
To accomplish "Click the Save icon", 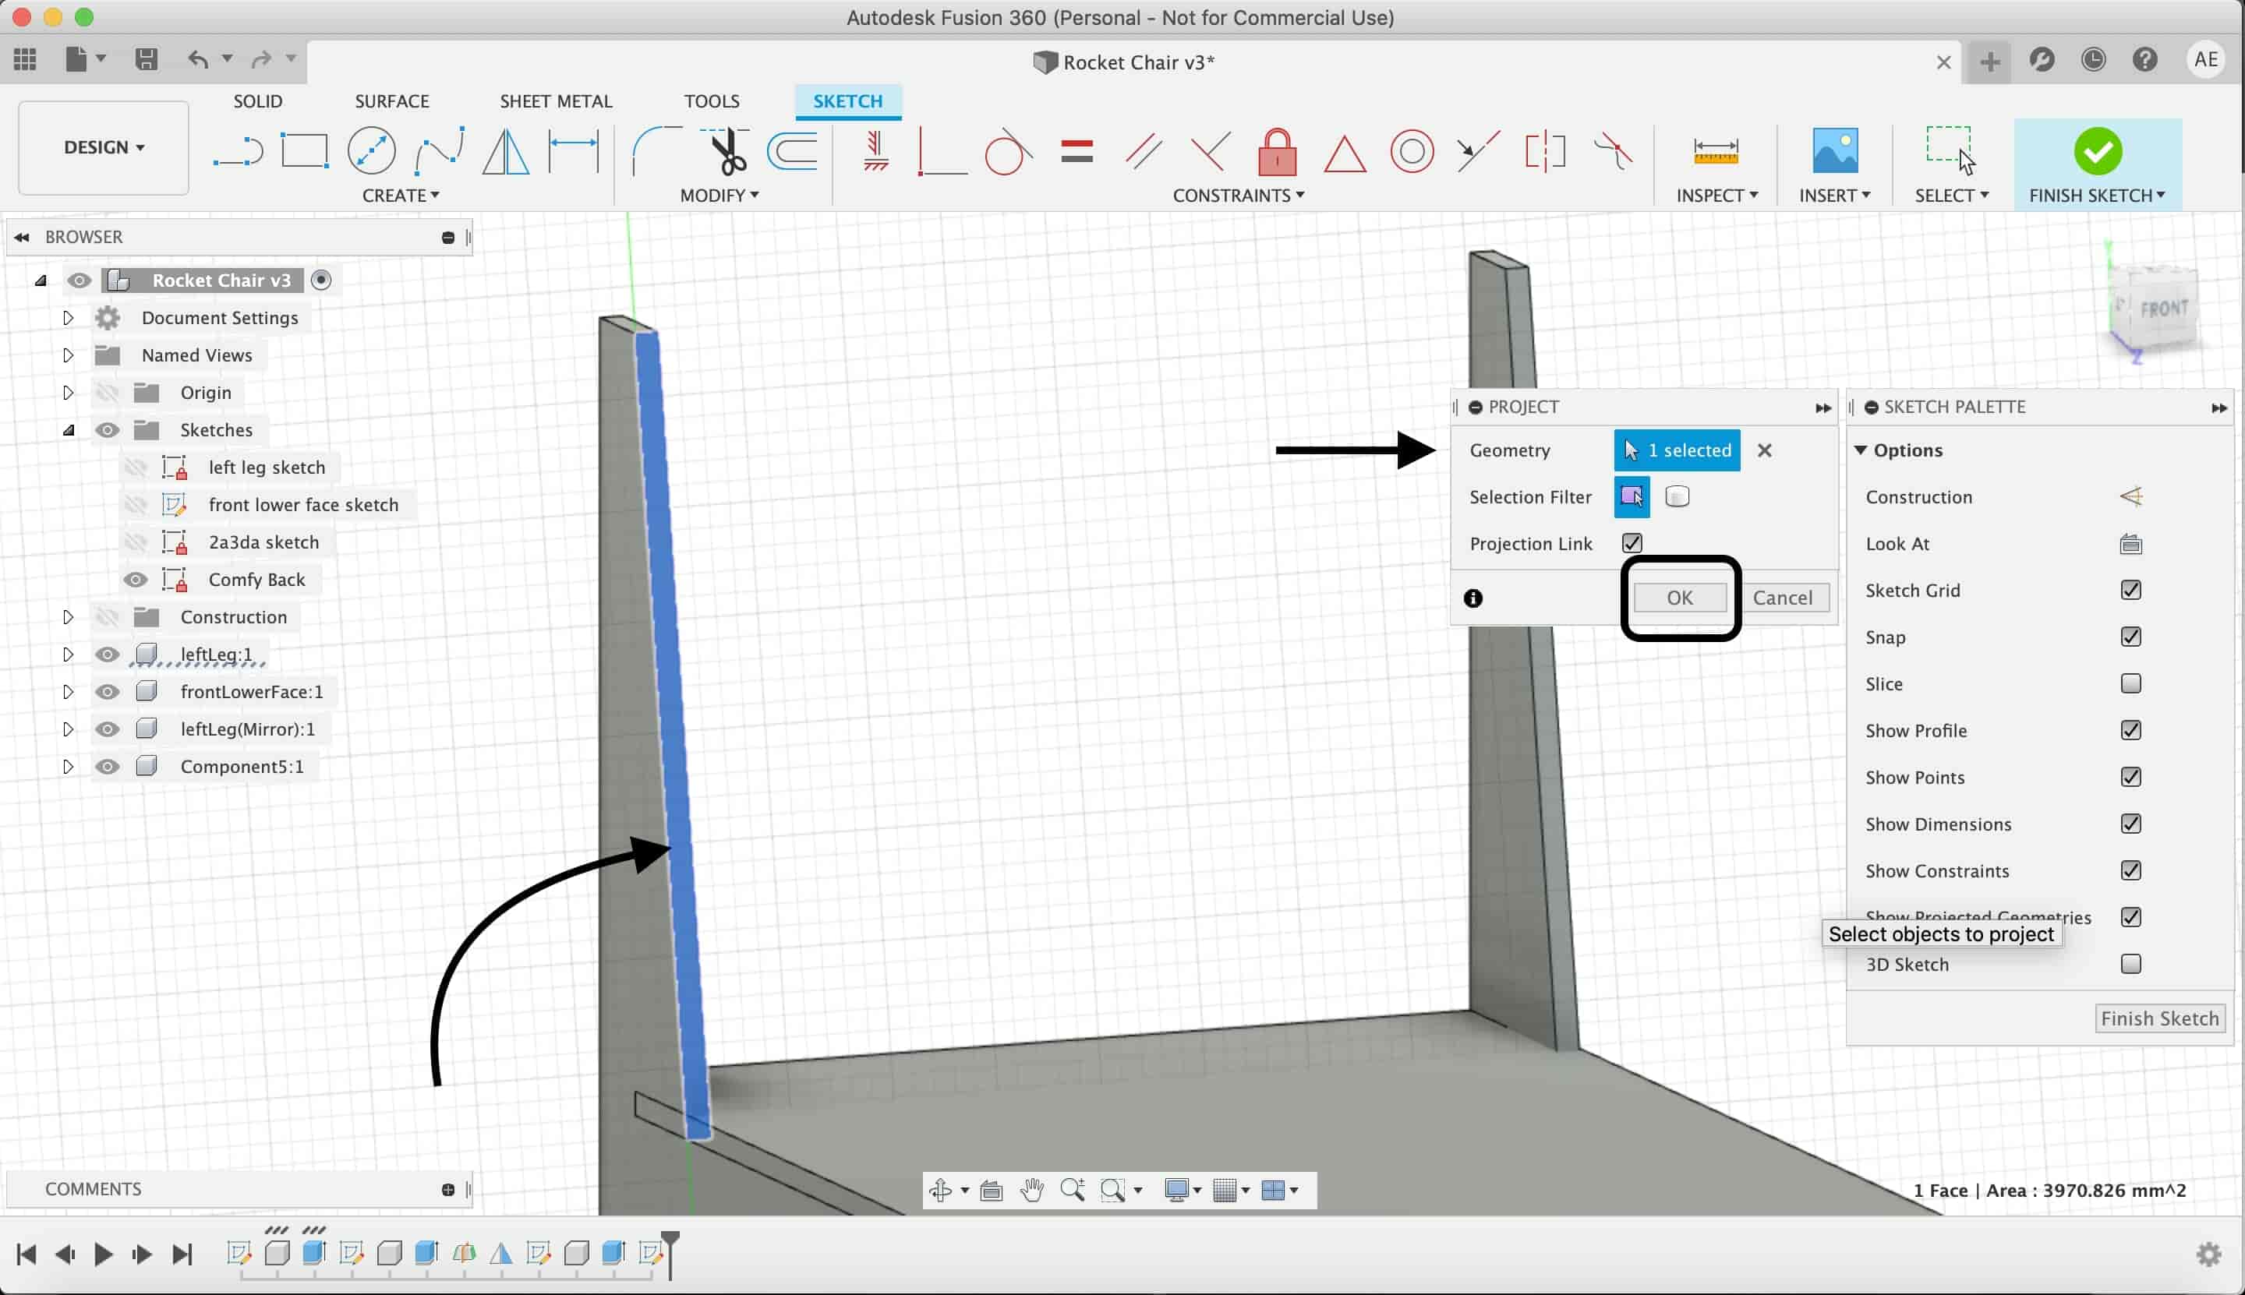I will (x=146, y=58).
